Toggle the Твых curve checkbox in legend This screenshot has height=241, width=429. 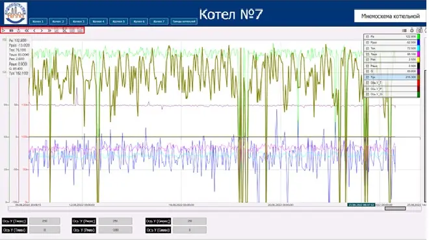coord(367,54)
